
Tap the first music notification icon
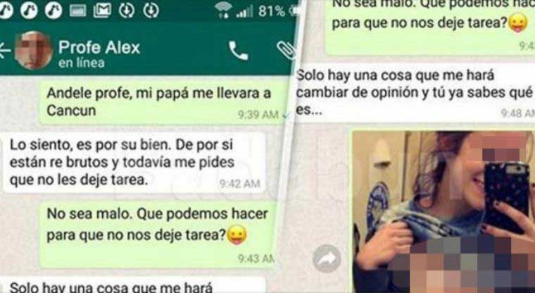6,11
